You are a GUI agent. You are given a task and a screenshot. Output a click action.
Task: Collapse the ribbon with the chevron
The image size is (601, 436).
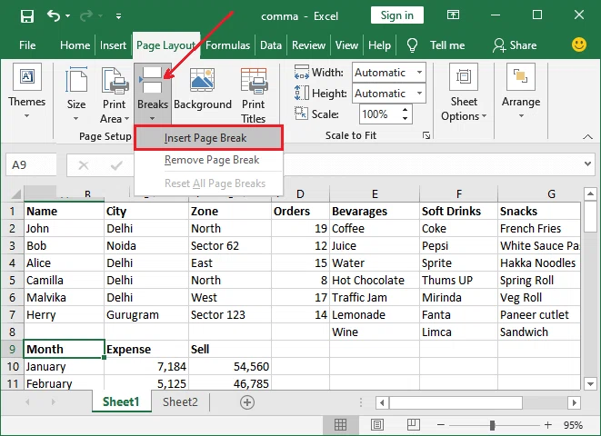coord(587,136)
